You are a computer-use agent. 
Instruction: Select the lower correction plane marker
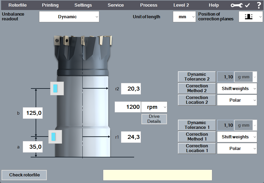[55, 137]
